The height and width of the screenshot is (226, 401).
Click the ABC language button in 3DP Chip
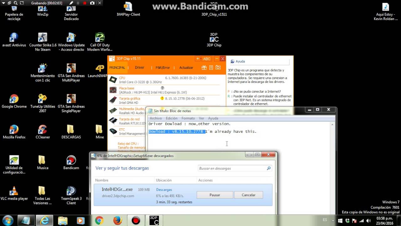pos(207,59)
